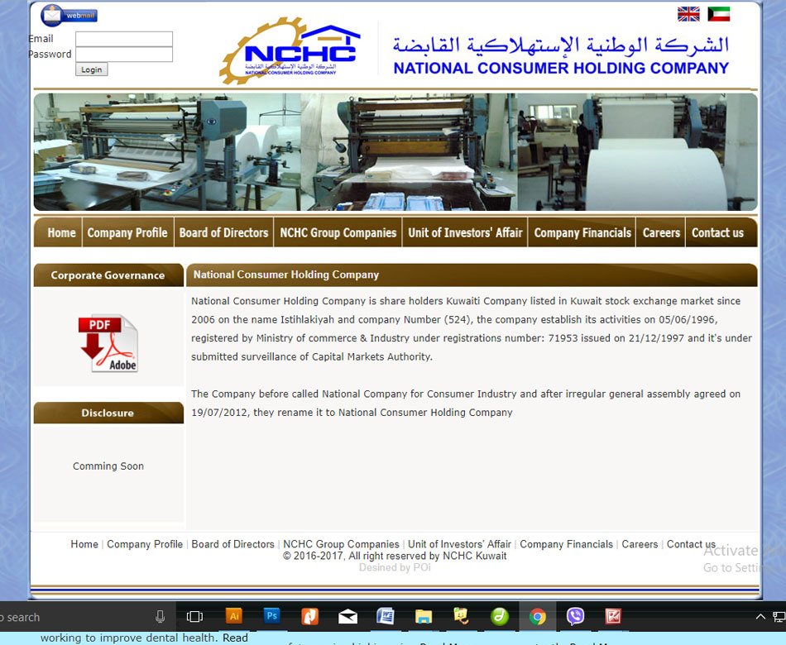Switch site language with the UK flag

(x=688, y=14)
